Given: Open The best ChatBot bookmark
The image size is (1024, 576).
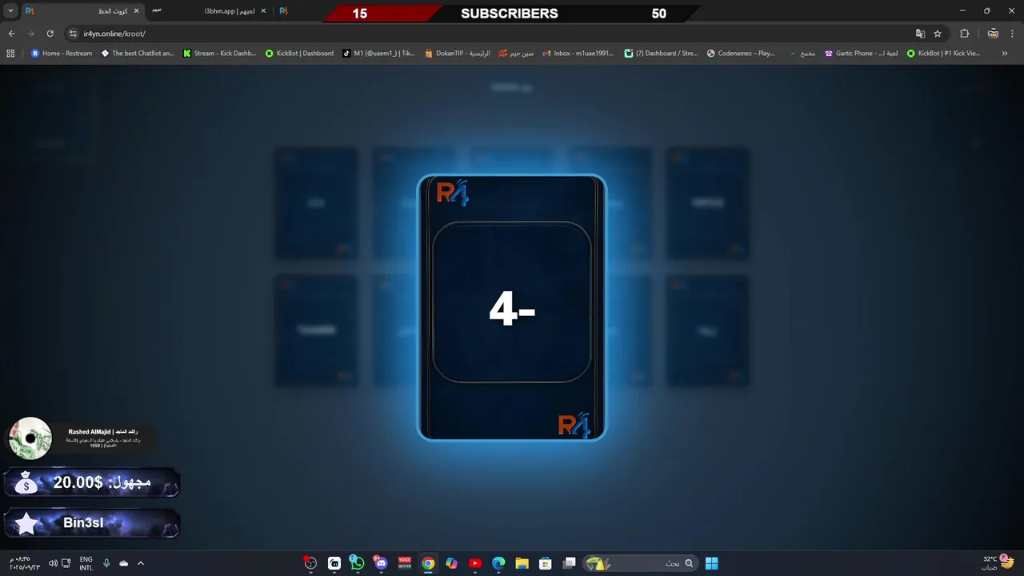Looking at the screenshot, I should coord(137,54).
